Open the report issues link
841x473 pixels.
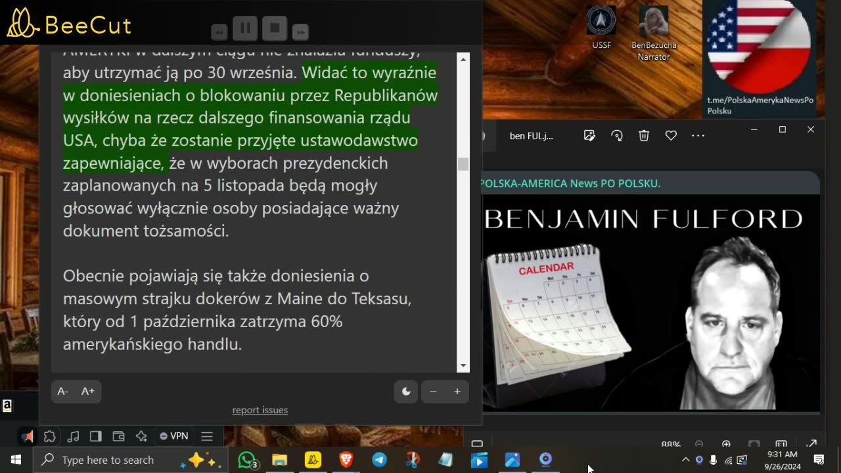coord(260,410)
